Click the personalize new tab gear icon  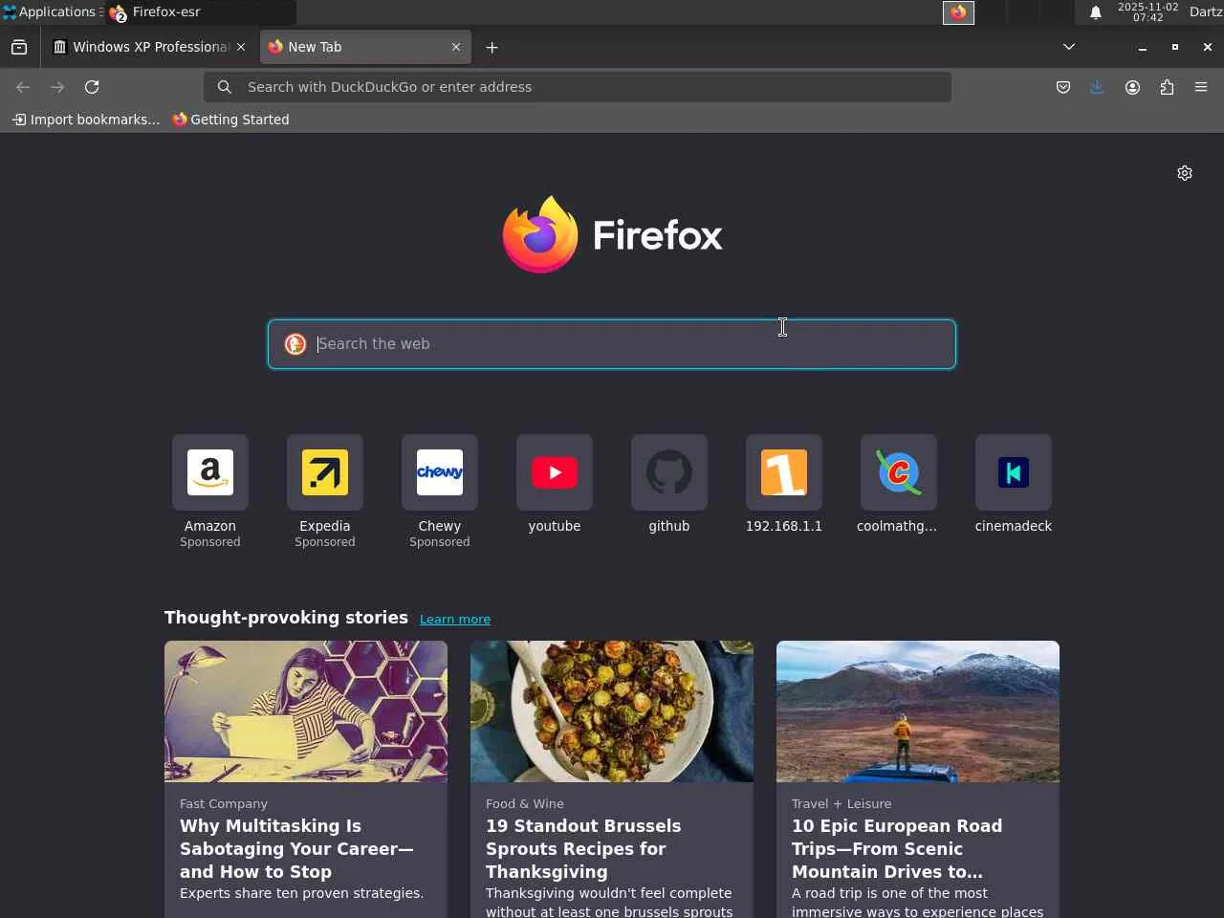[1185, 173]
